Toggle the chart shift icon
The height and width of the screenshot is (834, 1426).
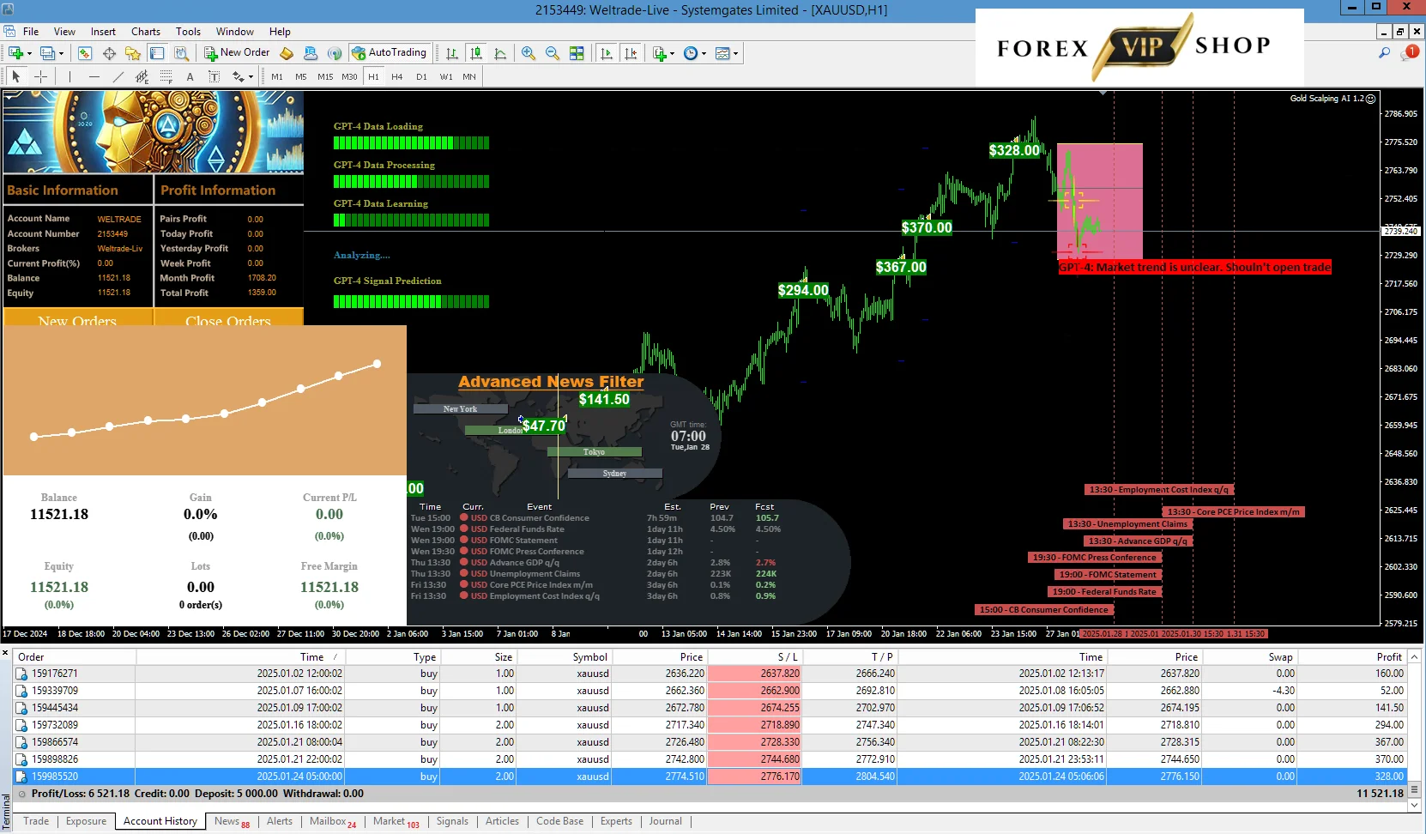[x=631, y=53]
